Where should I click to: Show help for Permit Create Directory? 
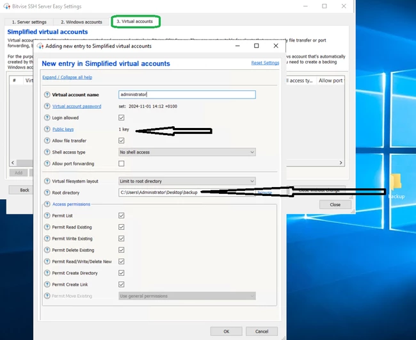(47, 273)
